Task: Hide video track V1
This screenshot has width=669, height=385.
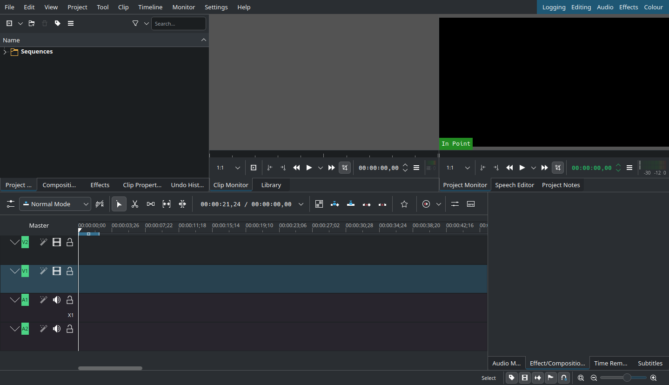Action: point(57,271)
